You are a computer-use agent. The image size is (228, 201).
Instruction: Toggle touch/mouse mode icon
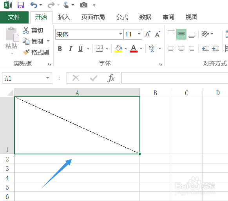[66, 5]
